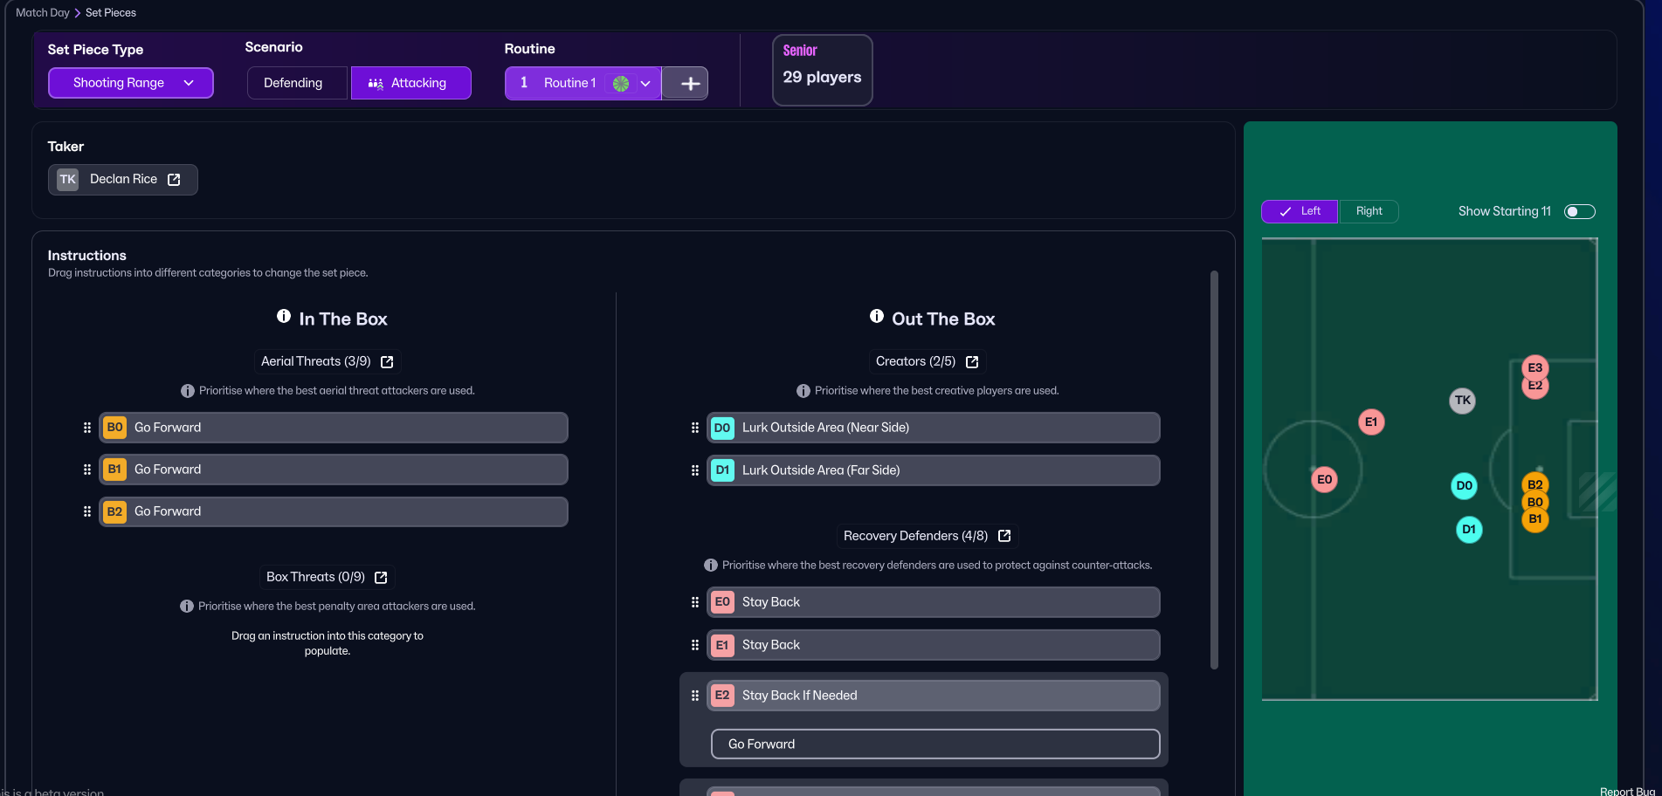Select the Left side option
This screenshot has height=796, width=1662.
[x=1300, y=211]
